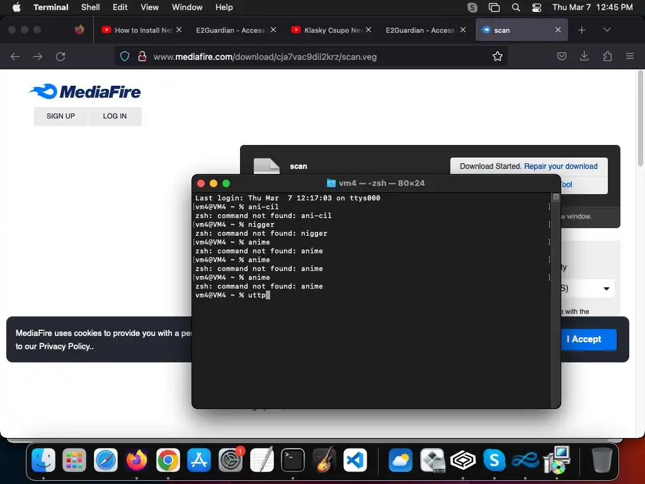The width and height of the screenshot is (645, 484).
Task: Open the View menu
Action: (149, 7)
